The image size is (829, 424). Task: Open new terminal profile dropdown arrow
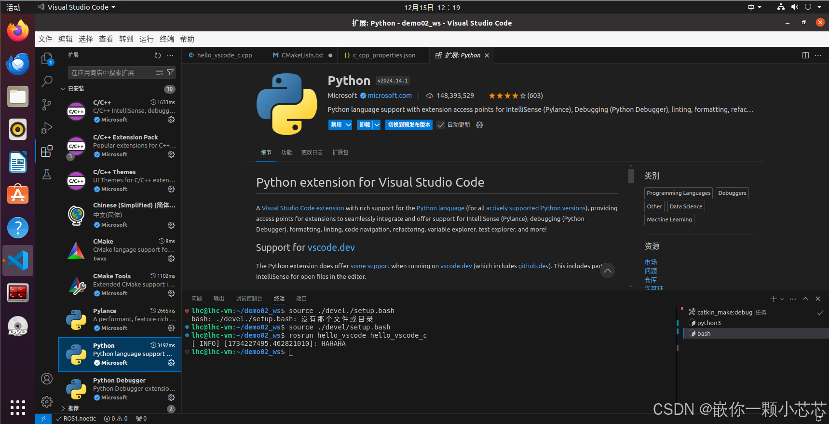coord(782,299)
